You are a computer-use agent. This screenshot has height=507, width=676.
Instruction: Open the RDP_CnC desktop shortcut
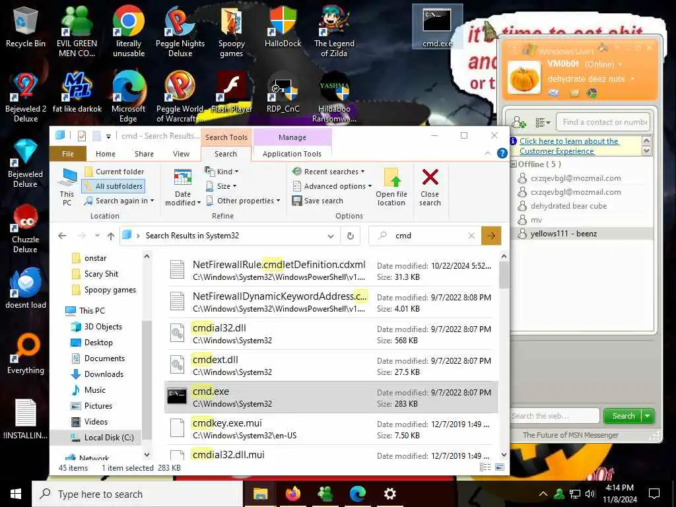283,92
